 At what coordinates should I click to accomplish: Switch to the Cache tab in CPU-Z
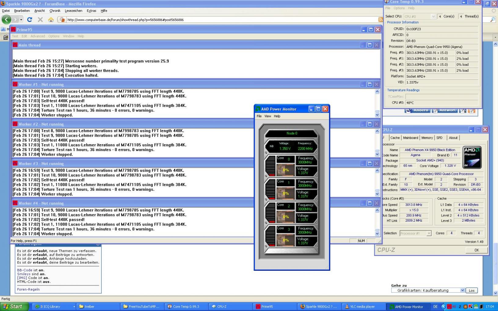(395, 138)
